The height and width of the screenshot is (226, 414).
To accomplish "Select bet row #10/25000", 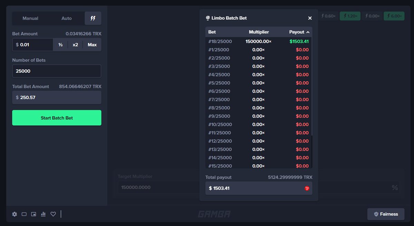I will (x=259, y=124).
